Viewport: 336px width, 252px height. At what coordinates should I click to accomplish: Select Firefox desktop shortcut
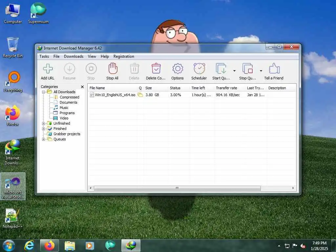[x=13, y=116]
